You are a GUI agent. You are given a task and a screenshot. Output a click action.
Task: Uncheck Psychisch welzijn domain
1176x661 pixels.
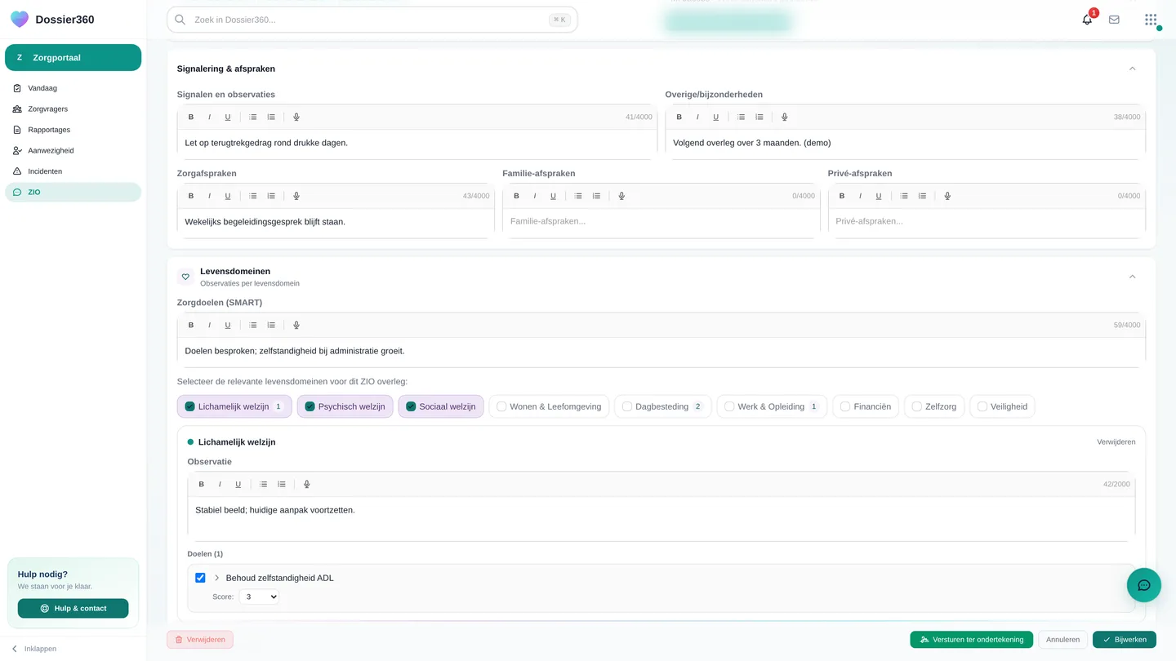(x=310, y=406)
